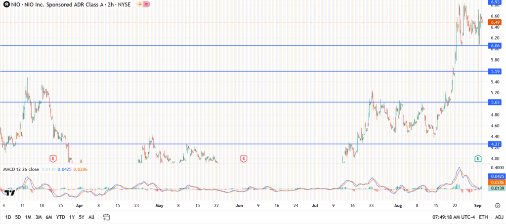Click the NIO company logo icon
The width and height of the screenshot is (506, 224).
pyautogui.click(x=5, y=4)
